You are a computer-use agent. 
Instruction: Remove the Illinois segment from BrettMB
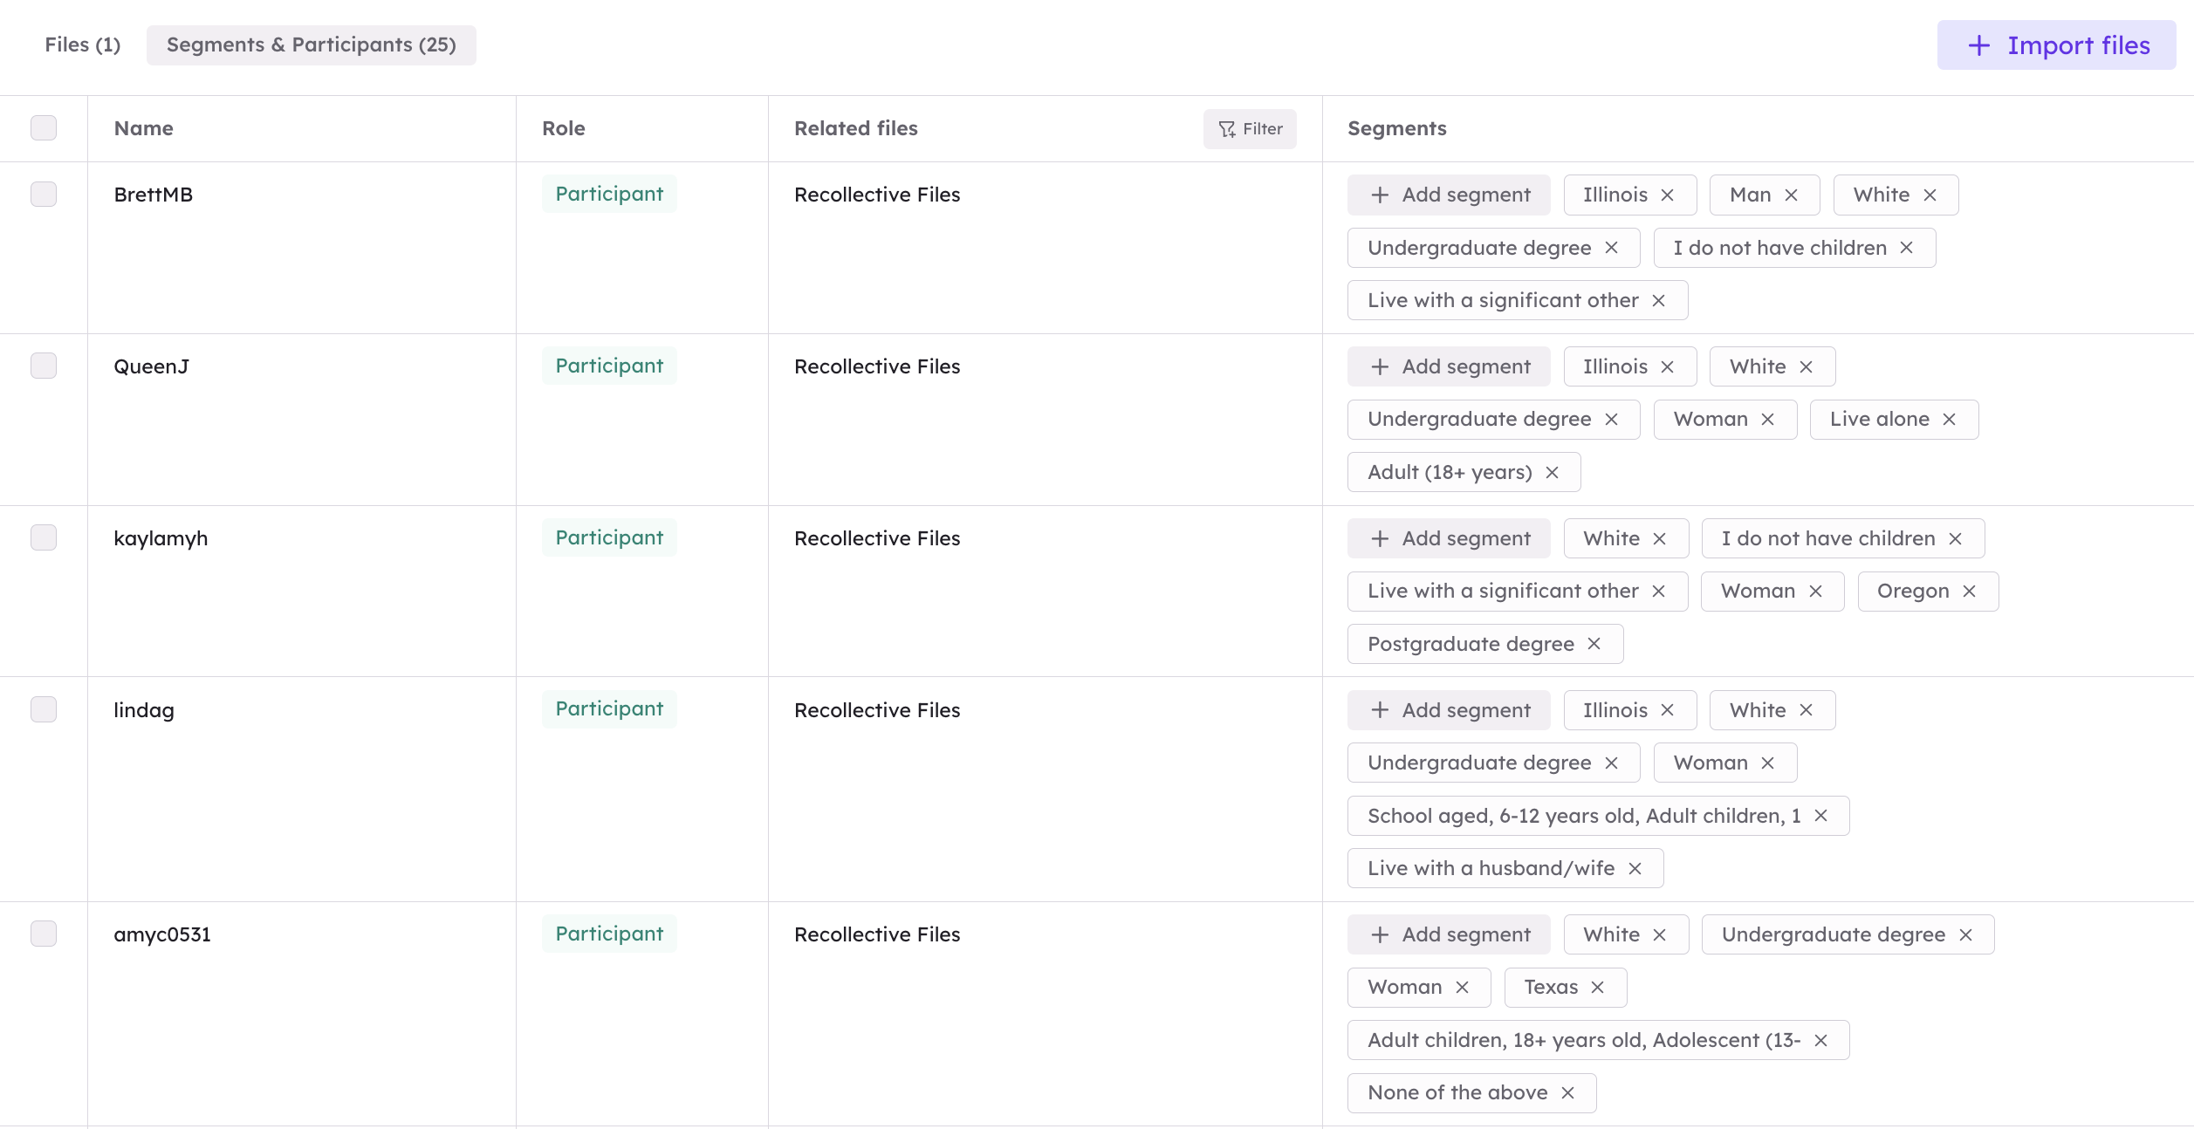1668,195
